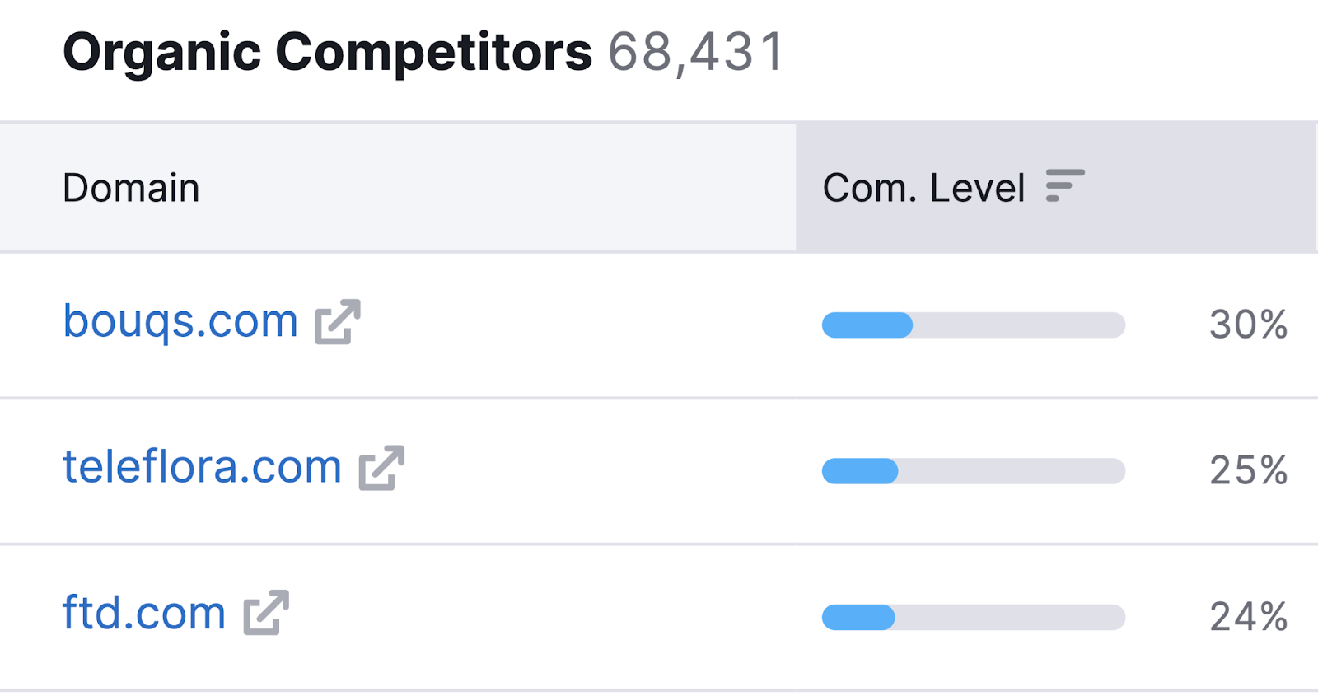Click the 30% competition value
Viewport: 1318px width, 696px height.
[1248, 325]
